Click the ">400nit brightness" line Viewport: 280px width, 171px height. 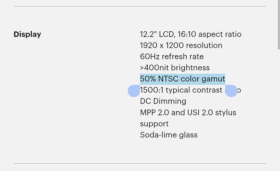pyautogui.click(x=175, y=68)
